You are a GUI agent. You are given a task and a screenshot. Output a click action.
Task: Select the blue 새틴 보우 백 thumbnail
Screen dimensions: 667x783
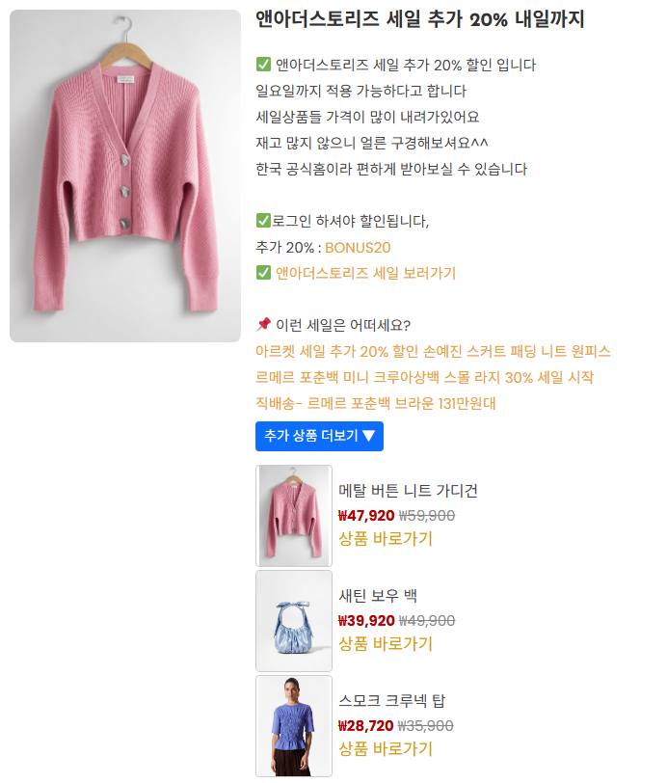click(294, 621)
